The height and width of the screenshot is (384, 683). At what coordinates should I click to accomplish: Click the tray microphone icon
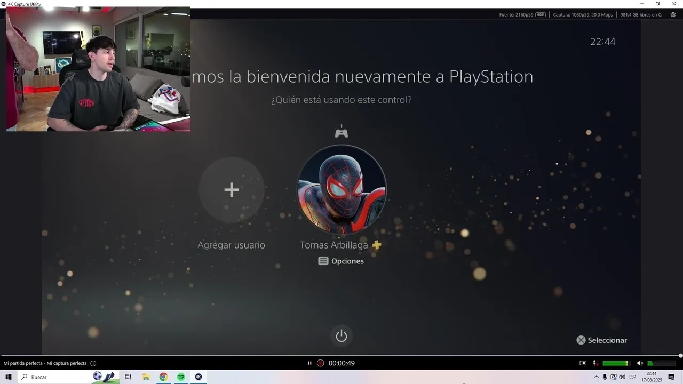pos(605,377)
